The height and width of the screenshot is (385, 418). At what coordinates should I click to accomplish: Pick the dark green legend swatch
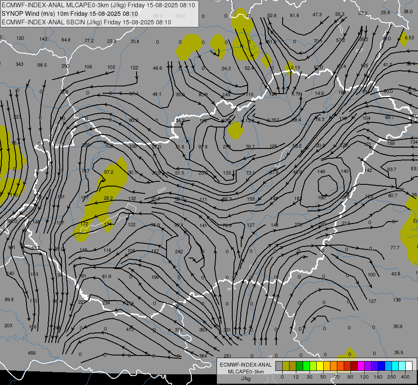click(x=299, y=366)
